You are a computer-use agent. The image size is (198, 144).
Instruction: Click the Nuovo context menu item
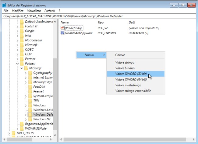point(91,55)
